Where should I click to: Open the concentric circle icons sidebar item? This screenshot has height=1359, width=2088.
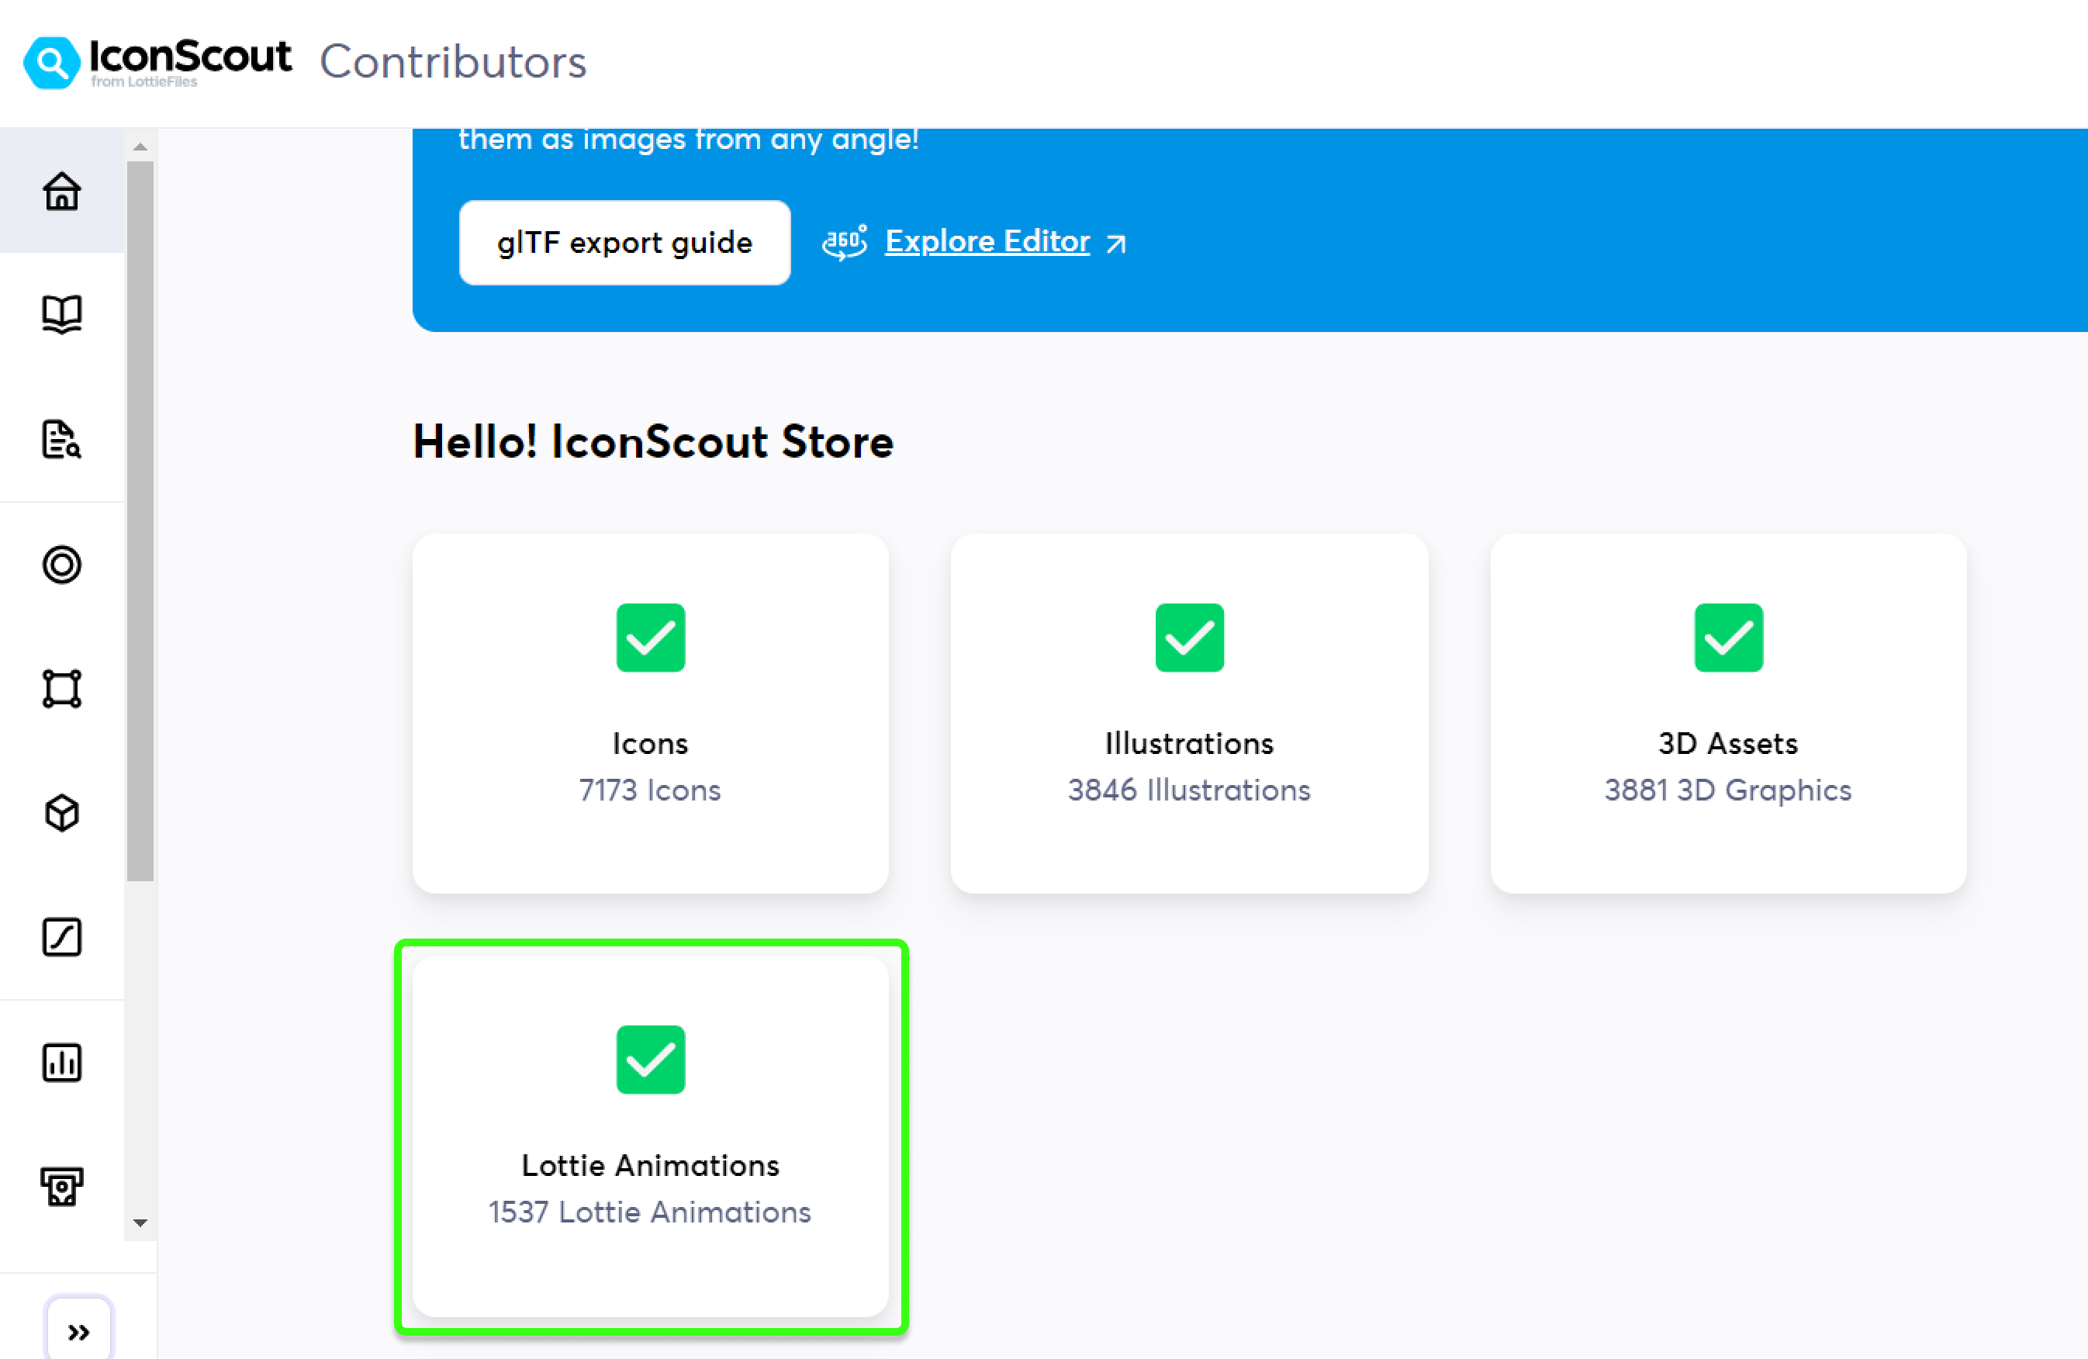click(61, 564)
